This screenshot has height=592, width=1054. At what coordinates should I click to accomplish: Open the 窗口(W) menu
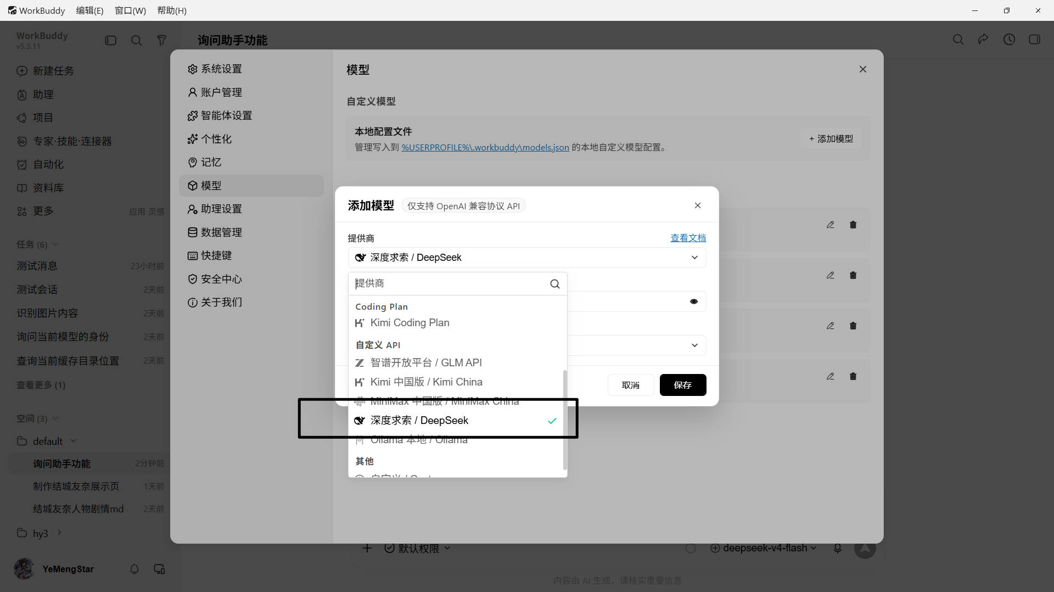click(130, 10)
